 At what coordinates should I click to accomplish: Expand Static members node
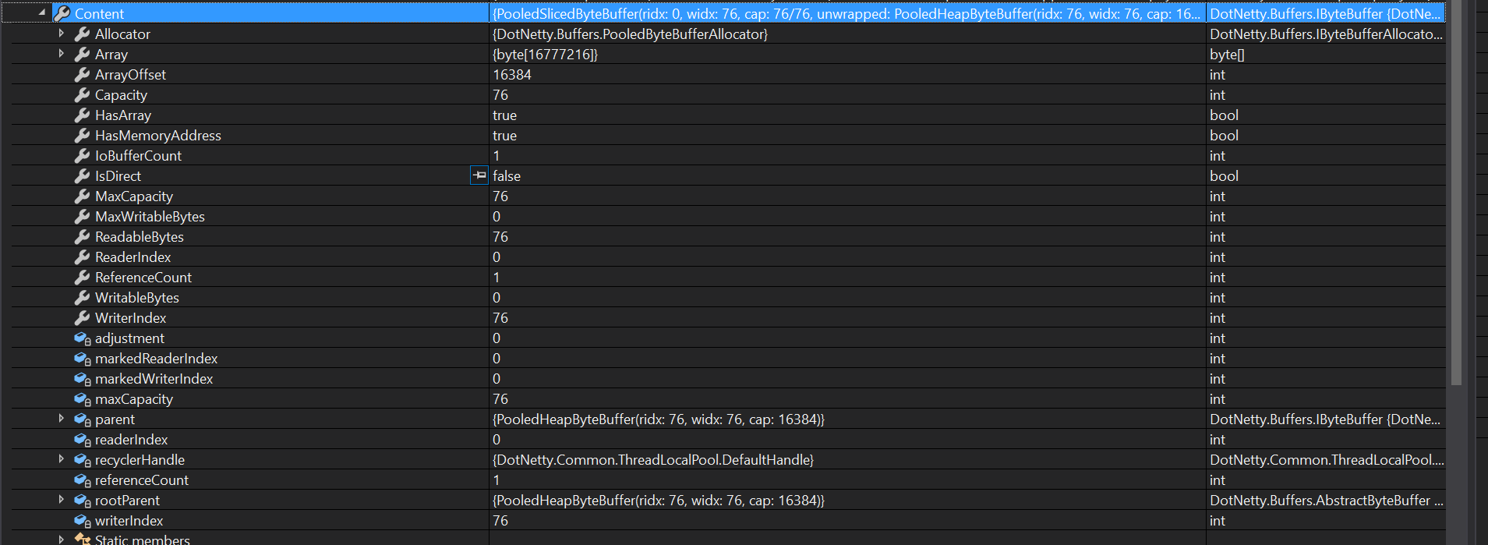[x=62, y=540]
